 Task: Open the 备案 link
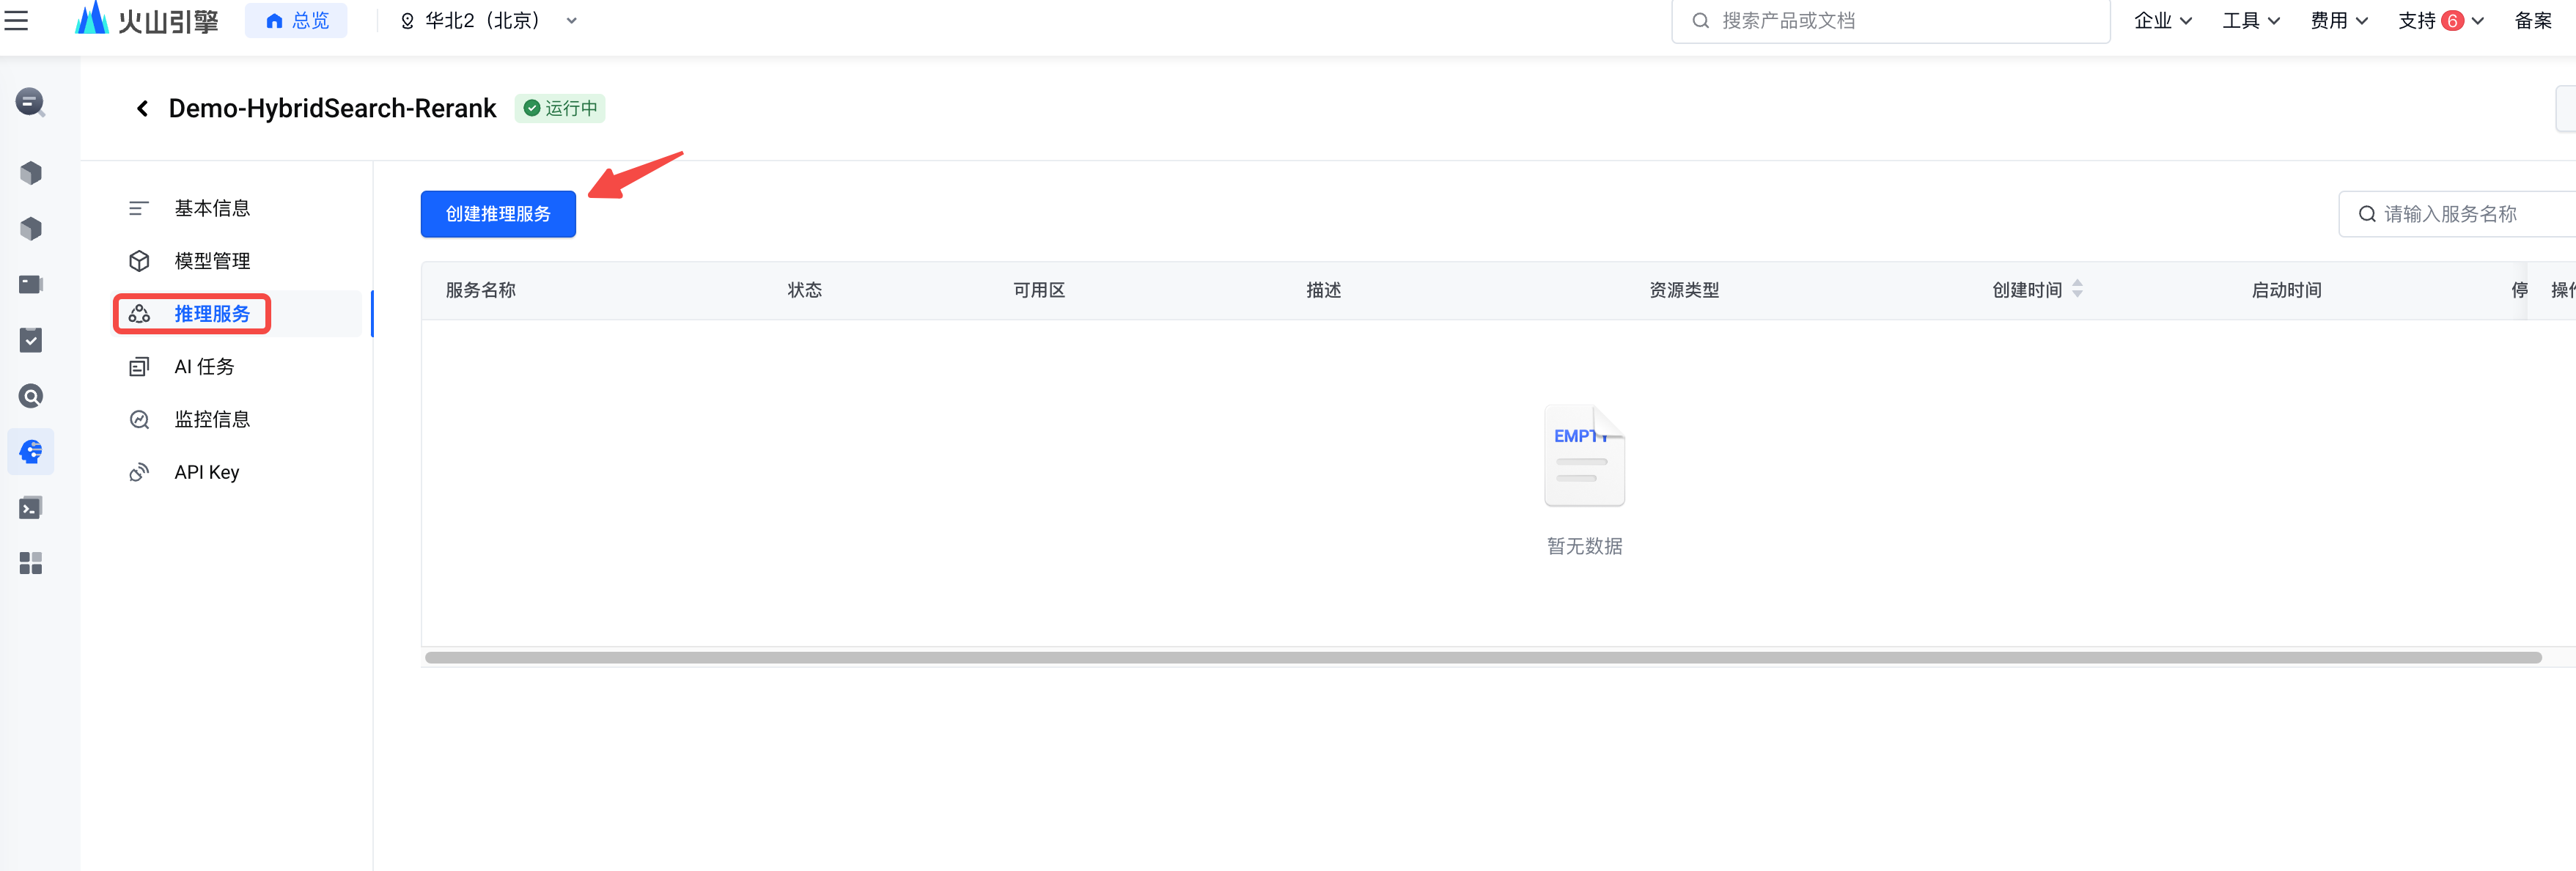[2533, 20]
